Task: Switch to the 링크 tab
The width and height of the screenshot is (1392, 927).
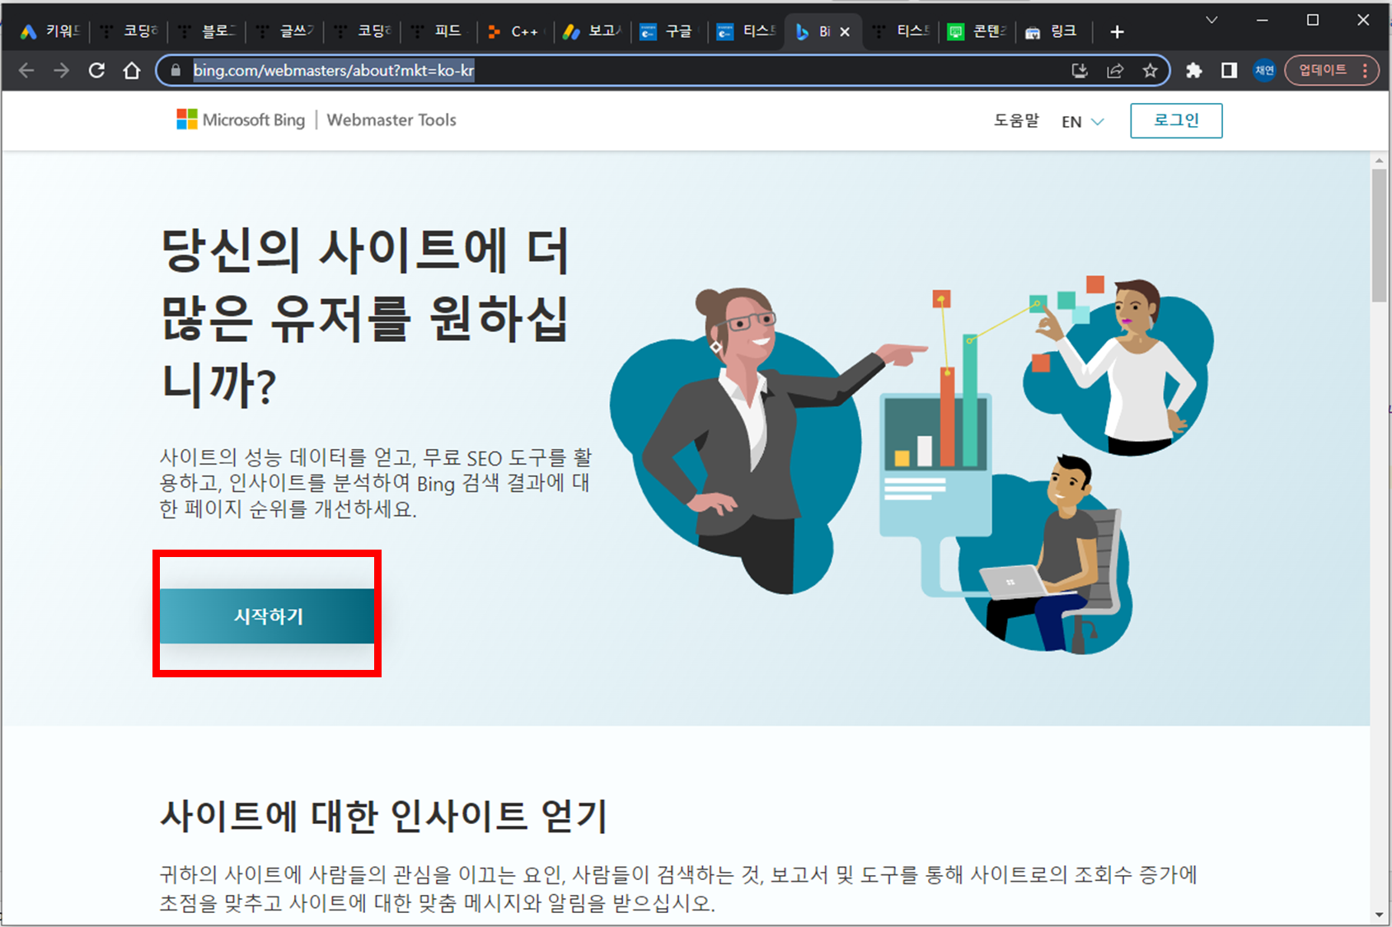Action: [1052, 32]
